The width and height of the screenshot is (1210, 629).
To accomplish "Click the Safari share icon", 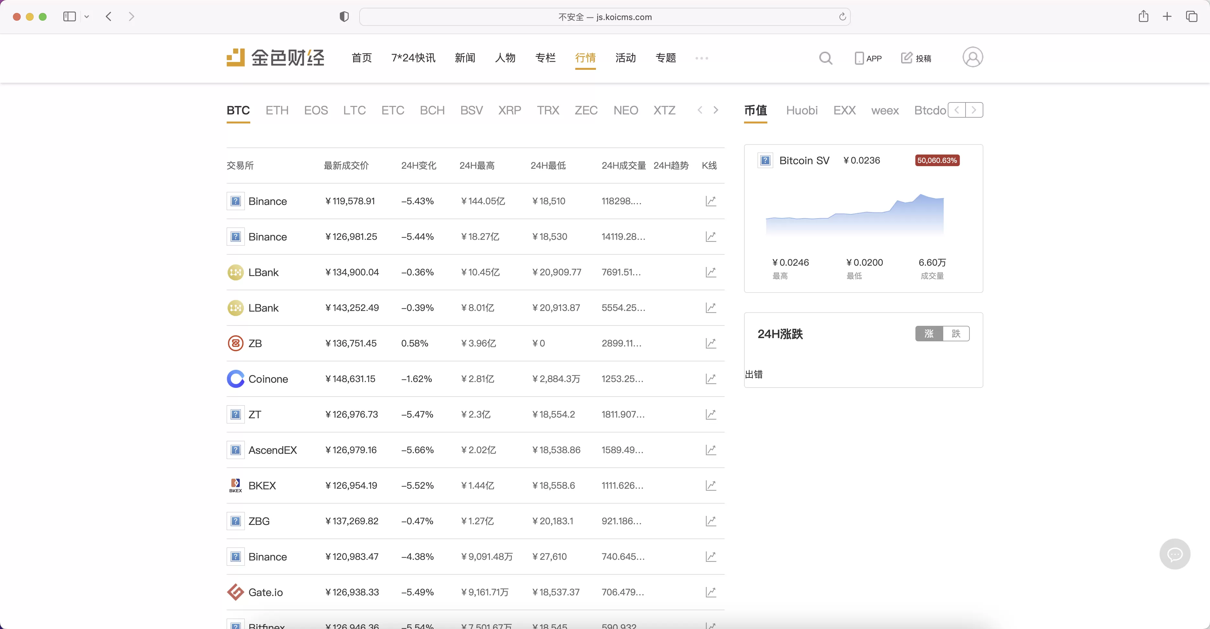I will (x=1143, y=16).
